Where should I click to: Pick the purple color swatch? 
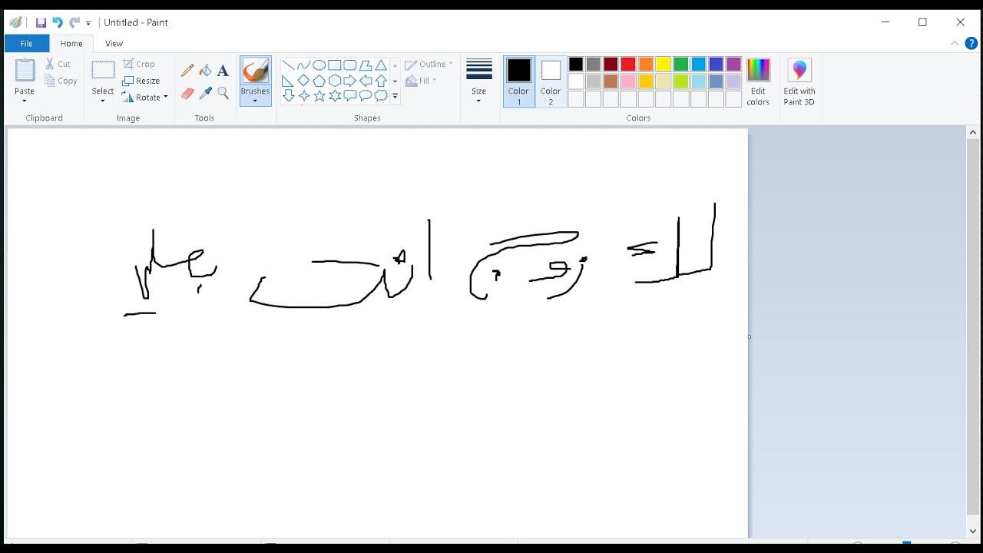click(x=733, y=65)
